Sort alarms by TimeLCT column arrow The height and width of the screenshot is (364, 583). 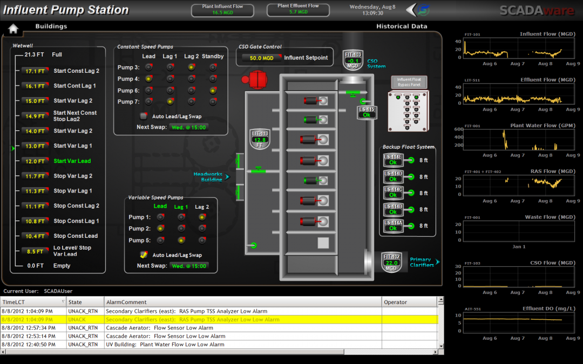coord(63,302)
